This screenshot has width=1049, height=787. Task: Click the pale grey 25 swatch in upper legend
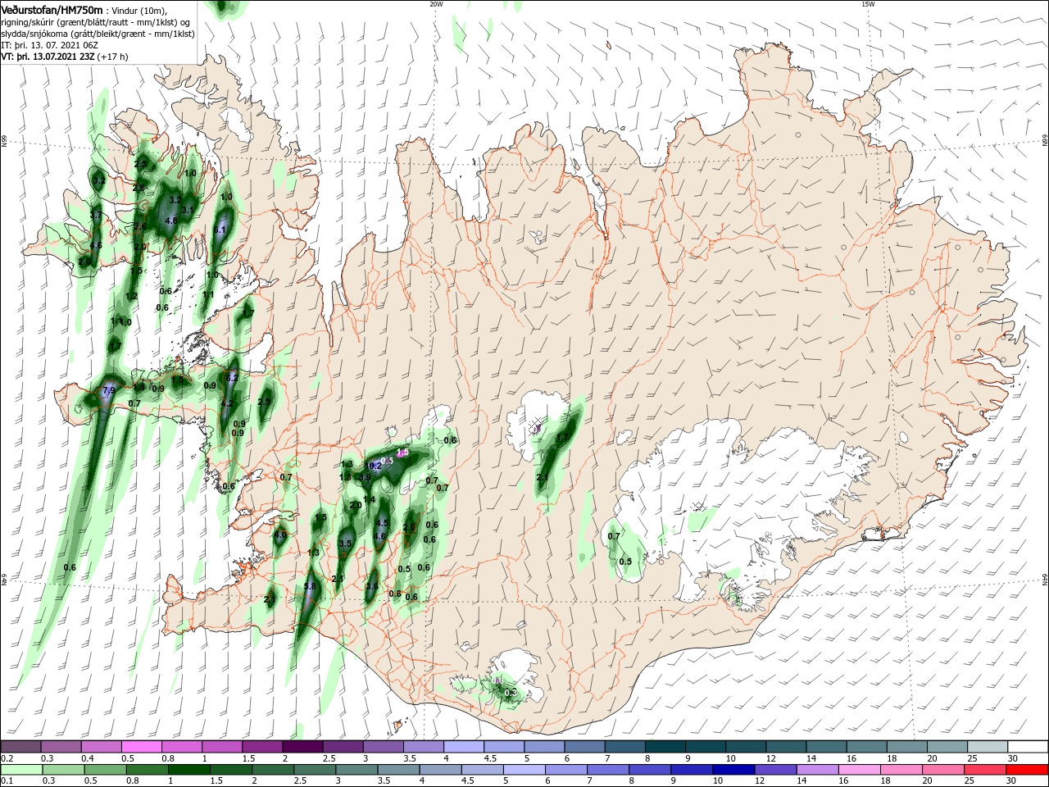coord(988,746)
